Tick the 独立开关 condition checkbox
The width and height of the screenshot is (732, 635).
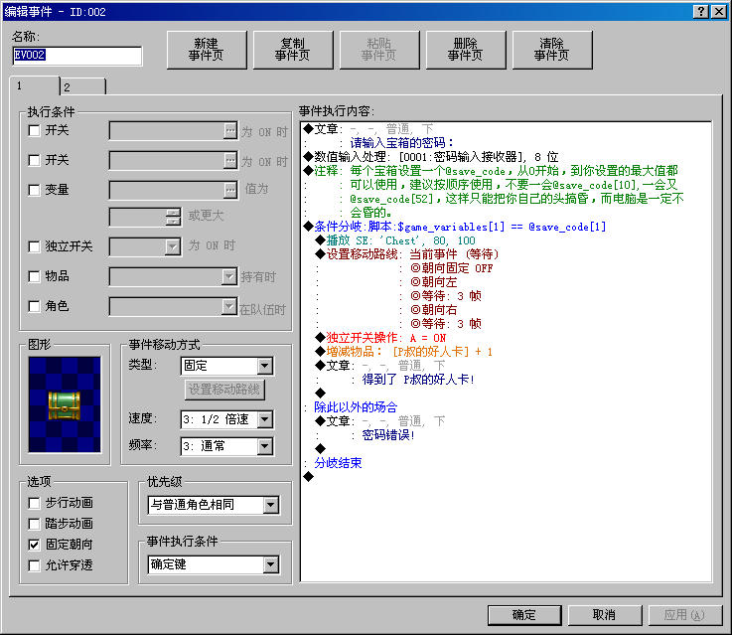34,246
